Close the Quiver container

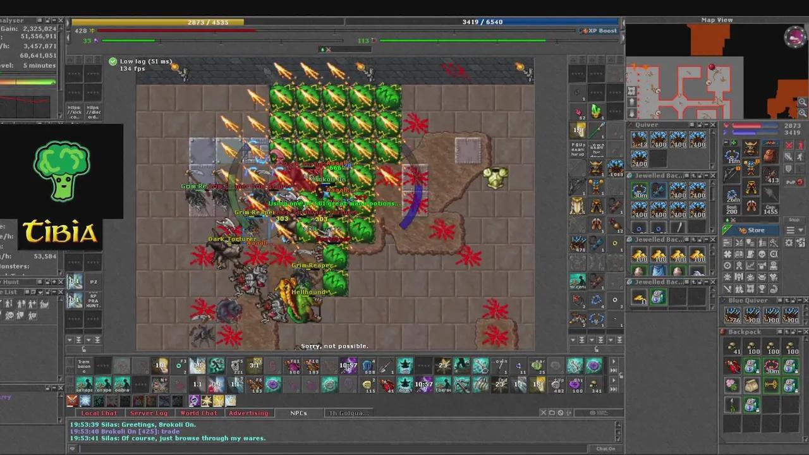(713, 125)
